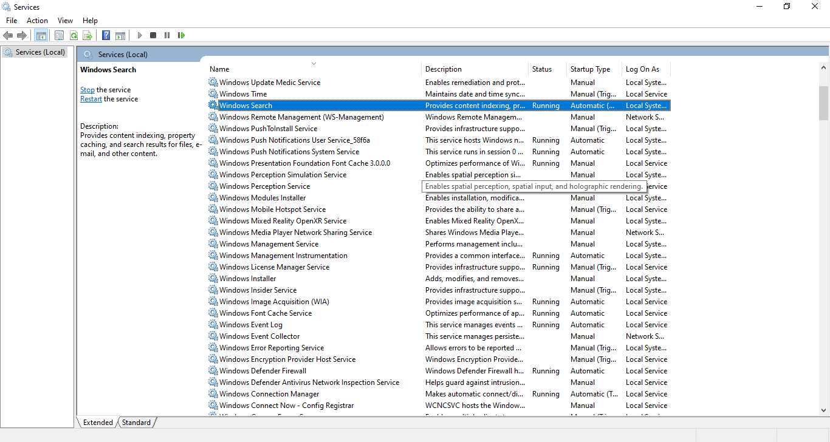The height and width of the screenshot is (442, 830).
Task: Click gear icon beside Windows Event Log
Action: (213, 324)
